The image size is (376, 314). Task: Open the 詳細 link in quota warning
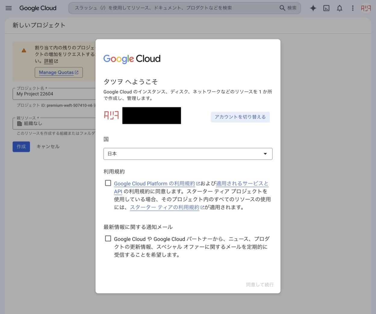click(x=48, y=61)
